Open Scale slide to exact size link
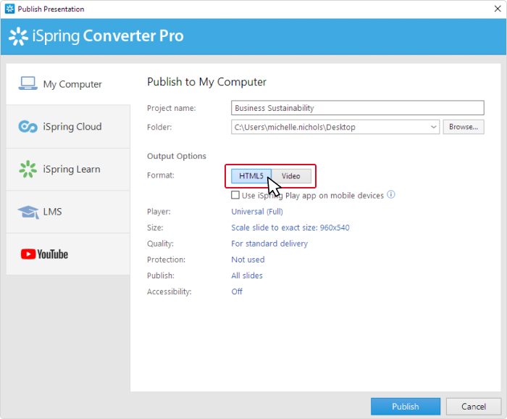 point(290,228)
